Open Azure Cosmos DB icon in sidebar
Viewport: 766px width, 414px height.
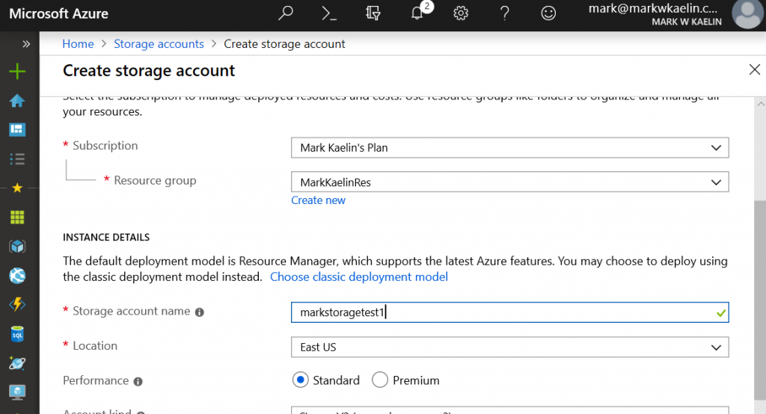pyautogui.click(x=17, y=363)
